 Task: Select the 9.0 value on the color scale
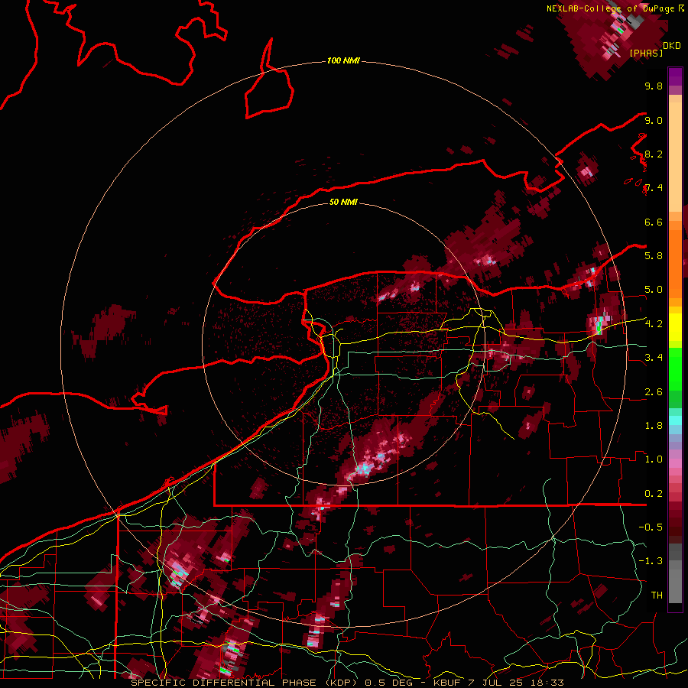coord(654,121)
